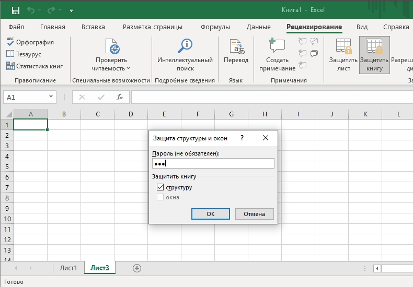The height and width of the screenshot is (287, 413).
Task: Launch Интеллектуальный поиск
Action: click(x=185, y=55)
